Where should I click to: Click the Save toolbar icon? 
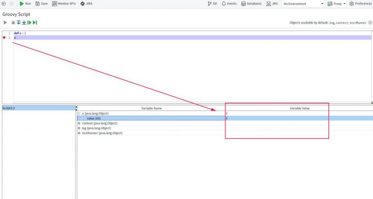[41, 4]
